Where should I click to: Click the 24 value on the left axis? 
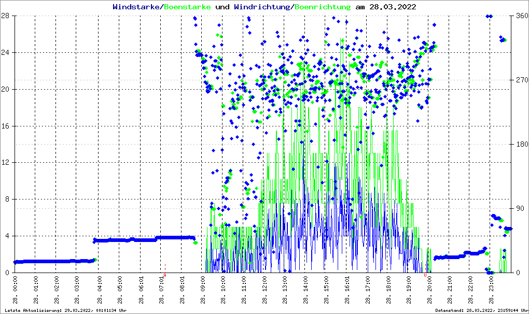pos(6,52)
